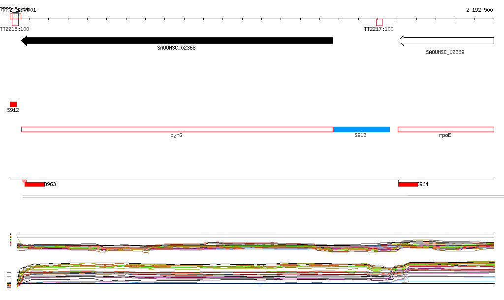This screenshot has width=504, height=300.
Task: Click the black SAOUHSC_02368 gene arrow
Action: pos(177,41)
